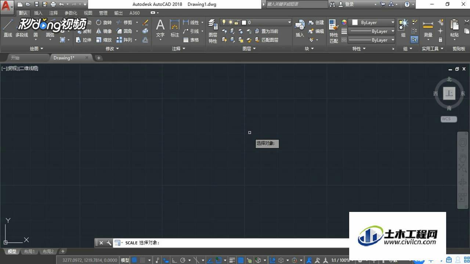Select the Line (直线) drawing tool
470x264 pixels.
click(8, 29)
